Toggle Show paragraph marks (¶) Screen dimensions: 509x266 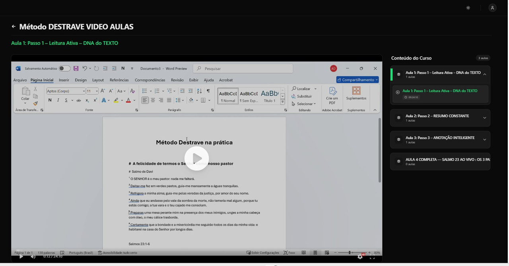(x=208, y=91)
